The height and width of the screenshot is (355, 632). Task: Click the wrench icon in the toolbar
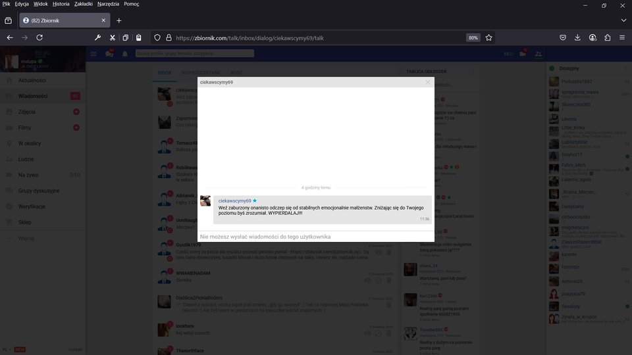[98, 38]
